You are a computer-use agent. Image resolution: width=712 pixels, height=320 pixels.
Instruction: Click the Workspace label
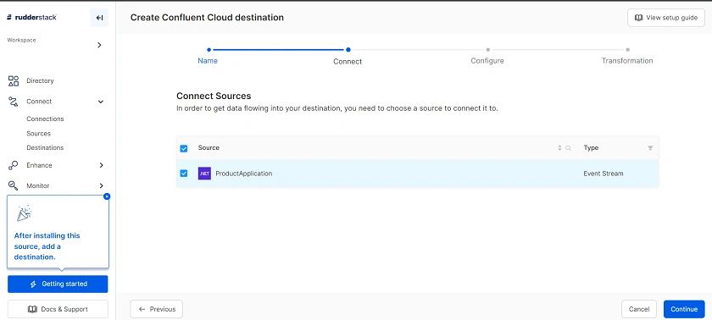pyautogui.click(x=21, y=40)
